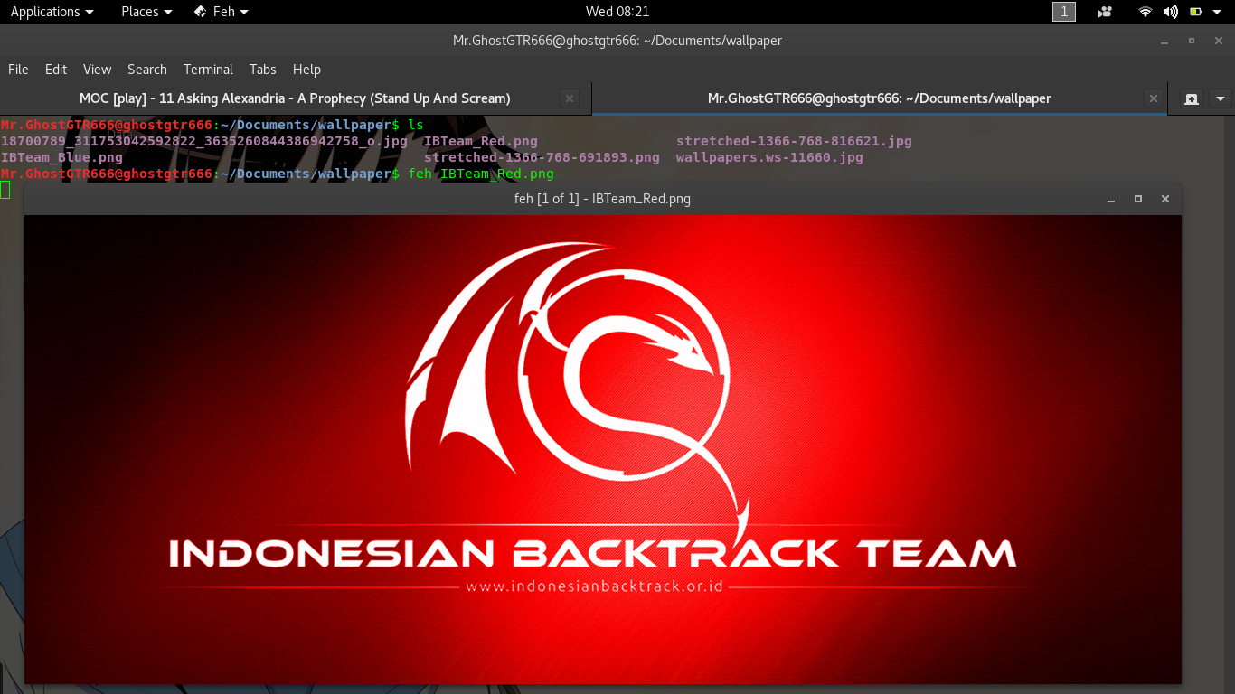1235x694 pixels.
Task: Open the Places menu in top bar
Action: 146,12
